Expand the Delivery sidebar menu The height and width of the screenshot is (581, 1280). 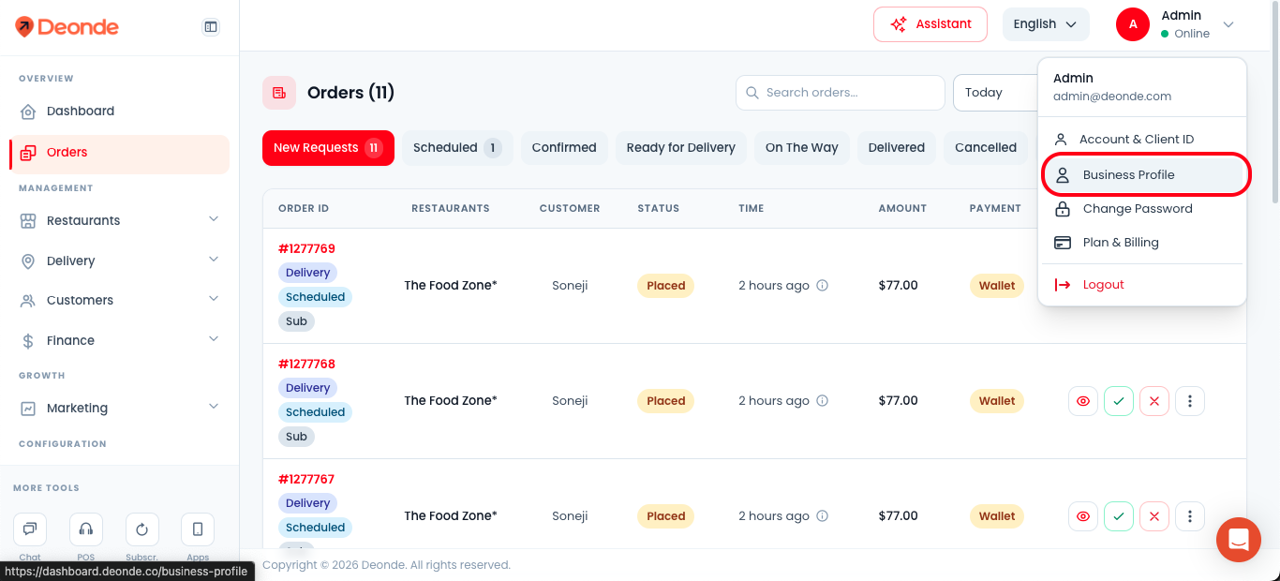(119, 261)
